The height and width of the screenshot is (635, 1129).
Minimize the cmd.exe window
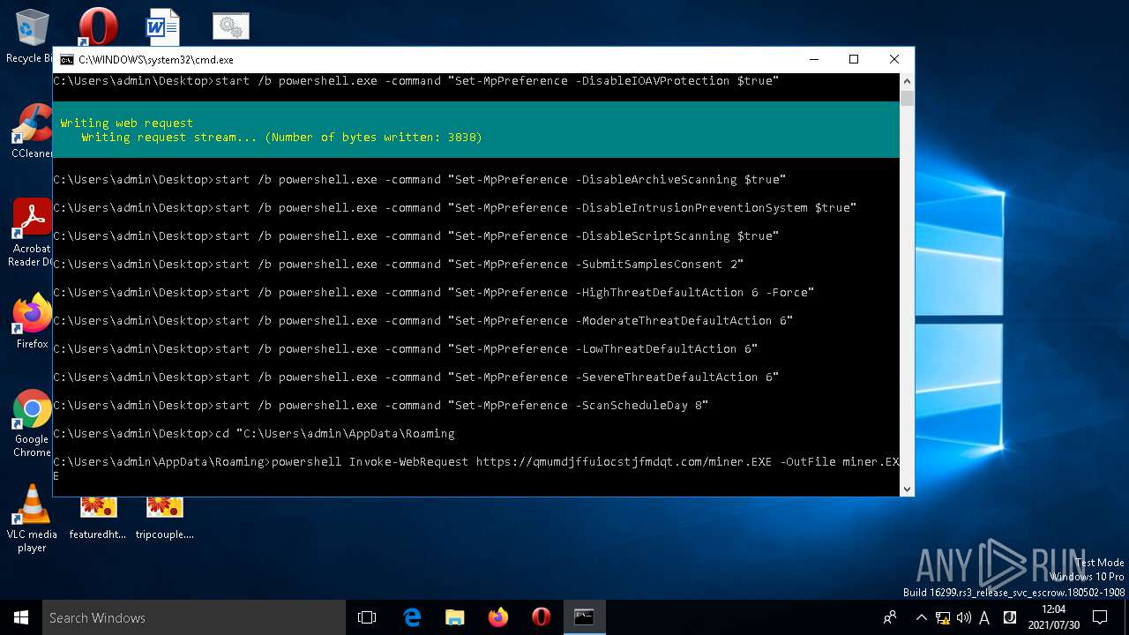coord(813,60)
